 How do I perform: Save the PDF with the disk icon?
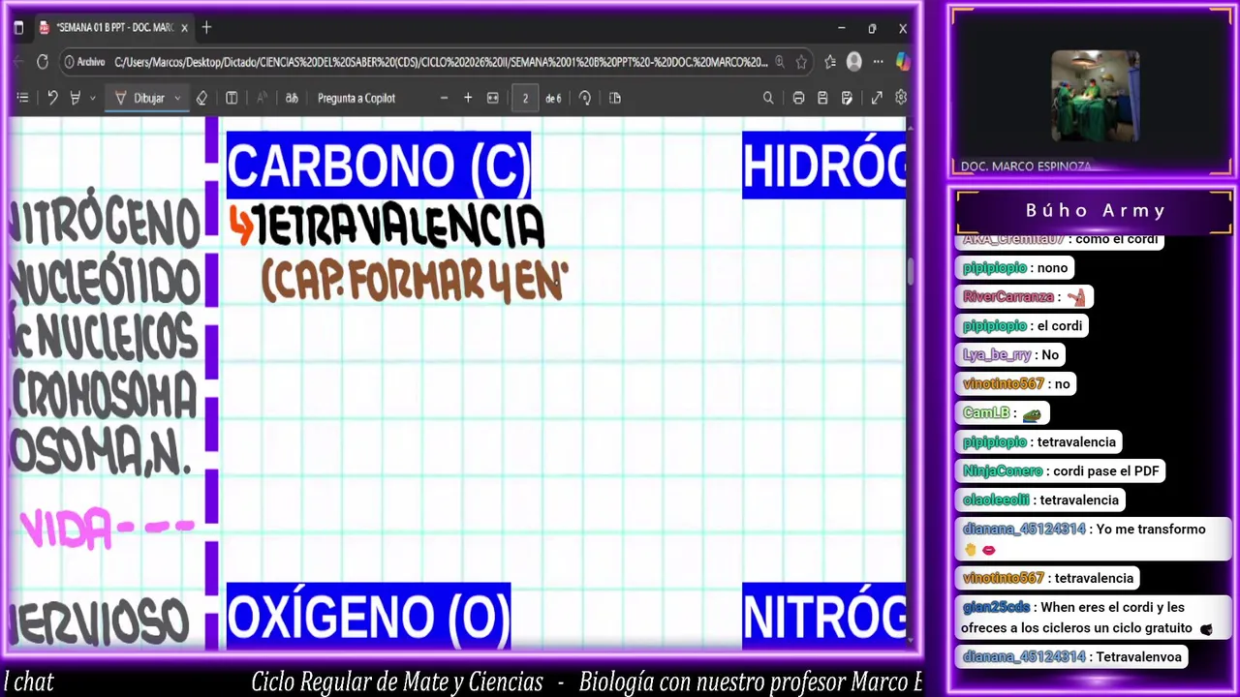(x=822, y=98)
